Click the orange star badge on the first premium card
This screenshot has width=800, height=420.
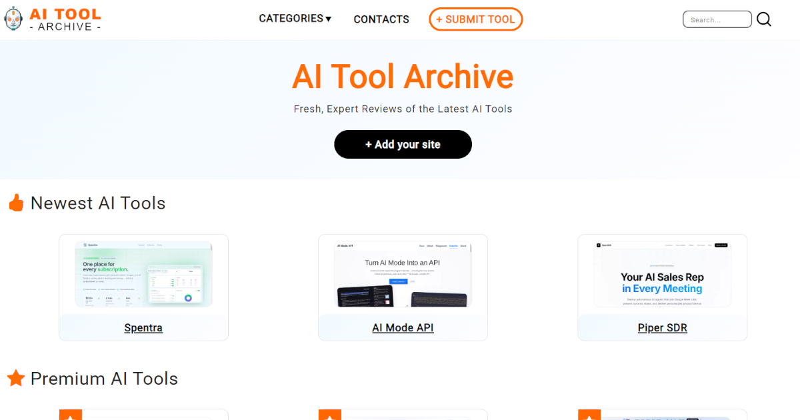pyautogui.click(x=70, y=415)
